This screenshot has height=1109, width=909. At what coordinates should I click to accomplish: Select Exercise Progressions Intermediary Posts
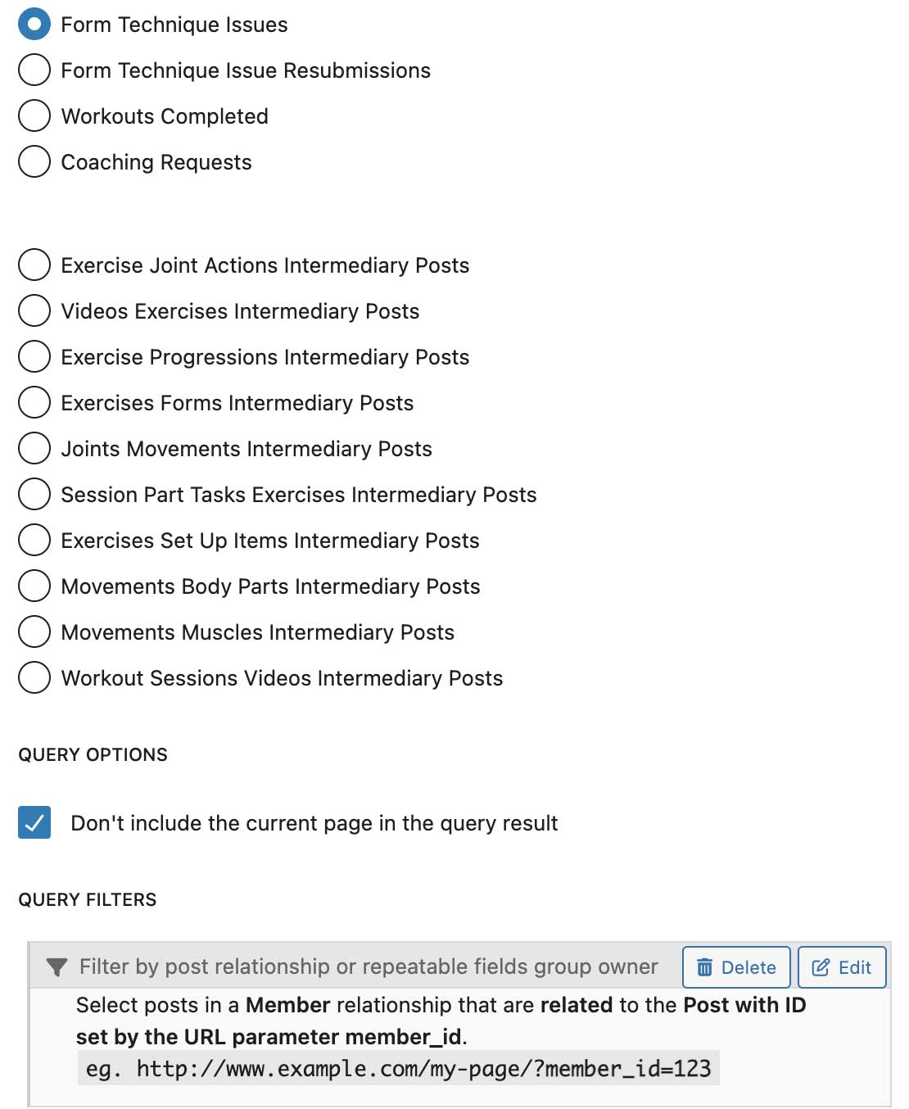tap(34, 357)
